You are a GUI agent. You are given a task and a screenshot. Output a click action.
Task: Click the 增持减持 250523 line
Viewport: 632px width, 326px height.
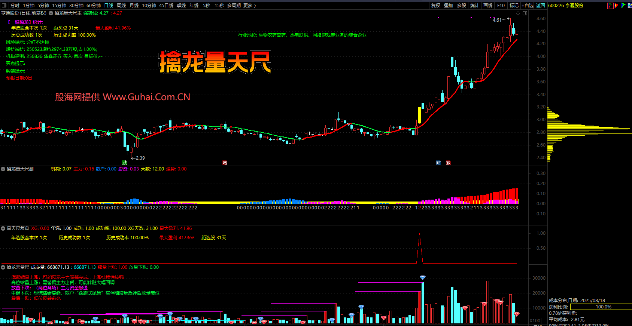[x=51, y=49]
